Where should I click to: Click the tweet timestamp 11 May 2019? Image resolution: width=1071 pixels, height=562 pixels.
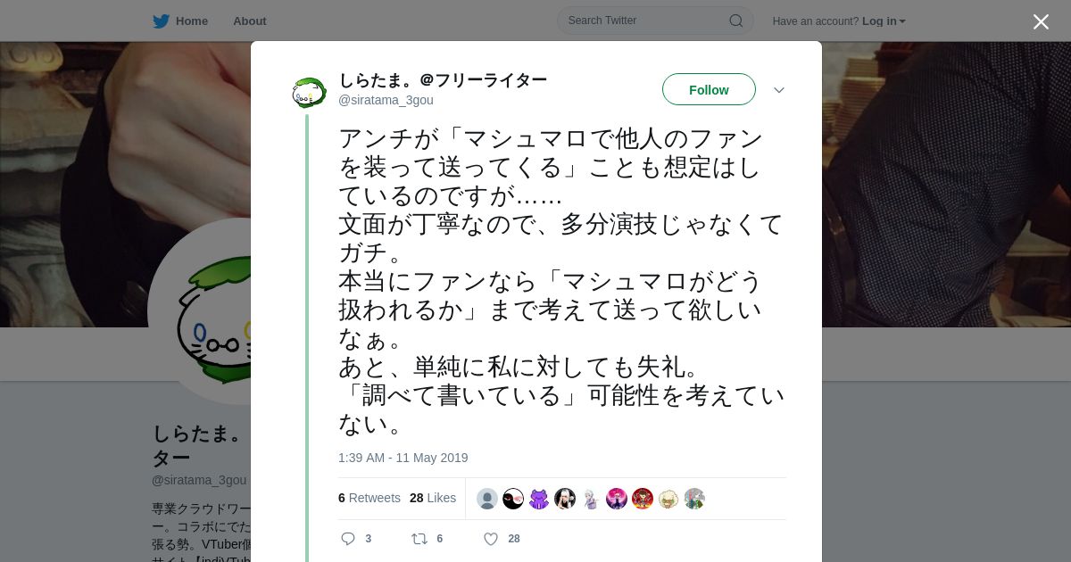click(x=403, y=458)
